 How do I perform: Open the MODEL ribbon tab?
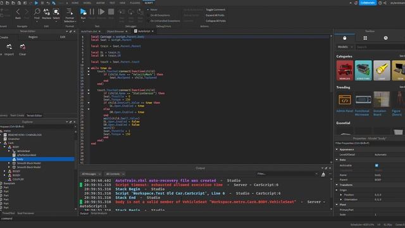(x=87, y=3)
